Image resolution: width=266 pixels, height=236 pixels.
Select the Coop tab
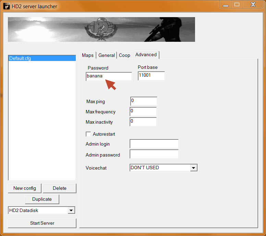pos(124,55)
